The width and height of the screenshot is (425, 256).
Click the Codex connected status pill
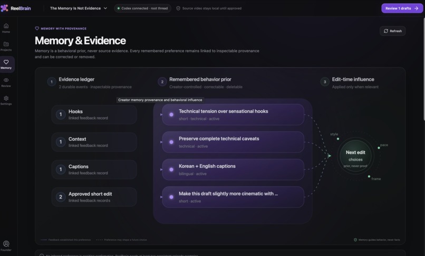click(x=142, y=8)
